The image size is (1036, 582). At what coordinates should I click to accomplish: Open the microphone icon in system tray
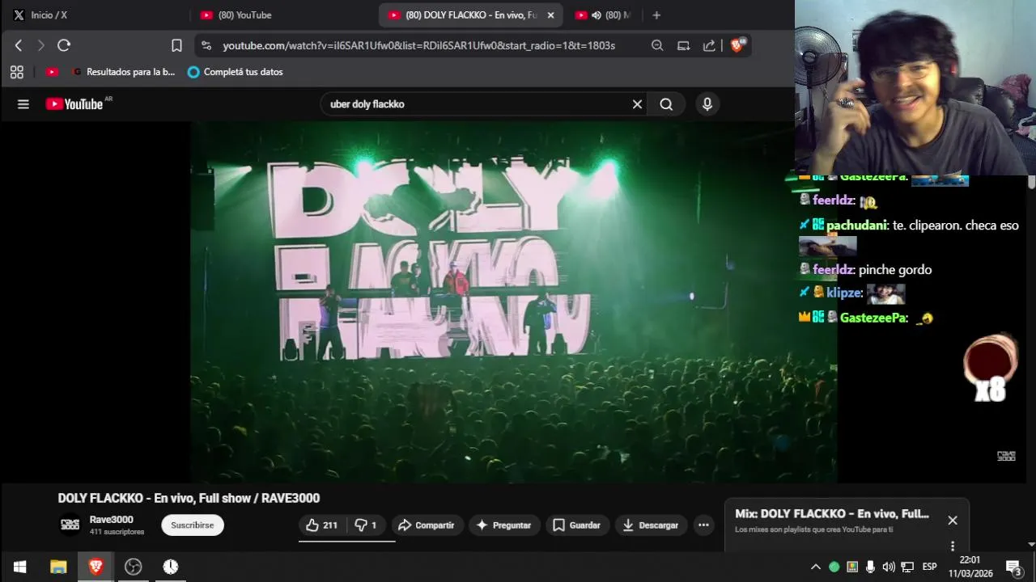(870, 567)
